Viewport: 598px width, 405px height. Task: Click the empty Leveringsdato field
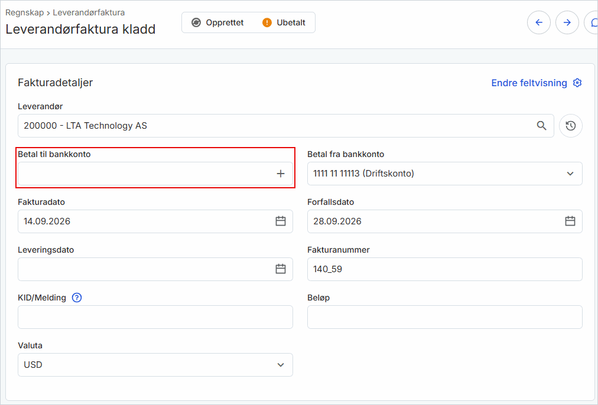(155, 269)
